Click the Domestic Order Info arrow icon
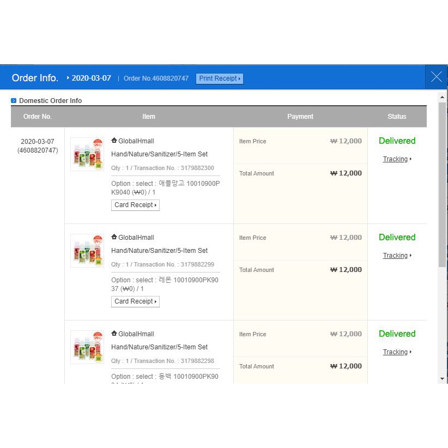Image resolution: width=448 pixels, height=448 pixels. (14, 101)
